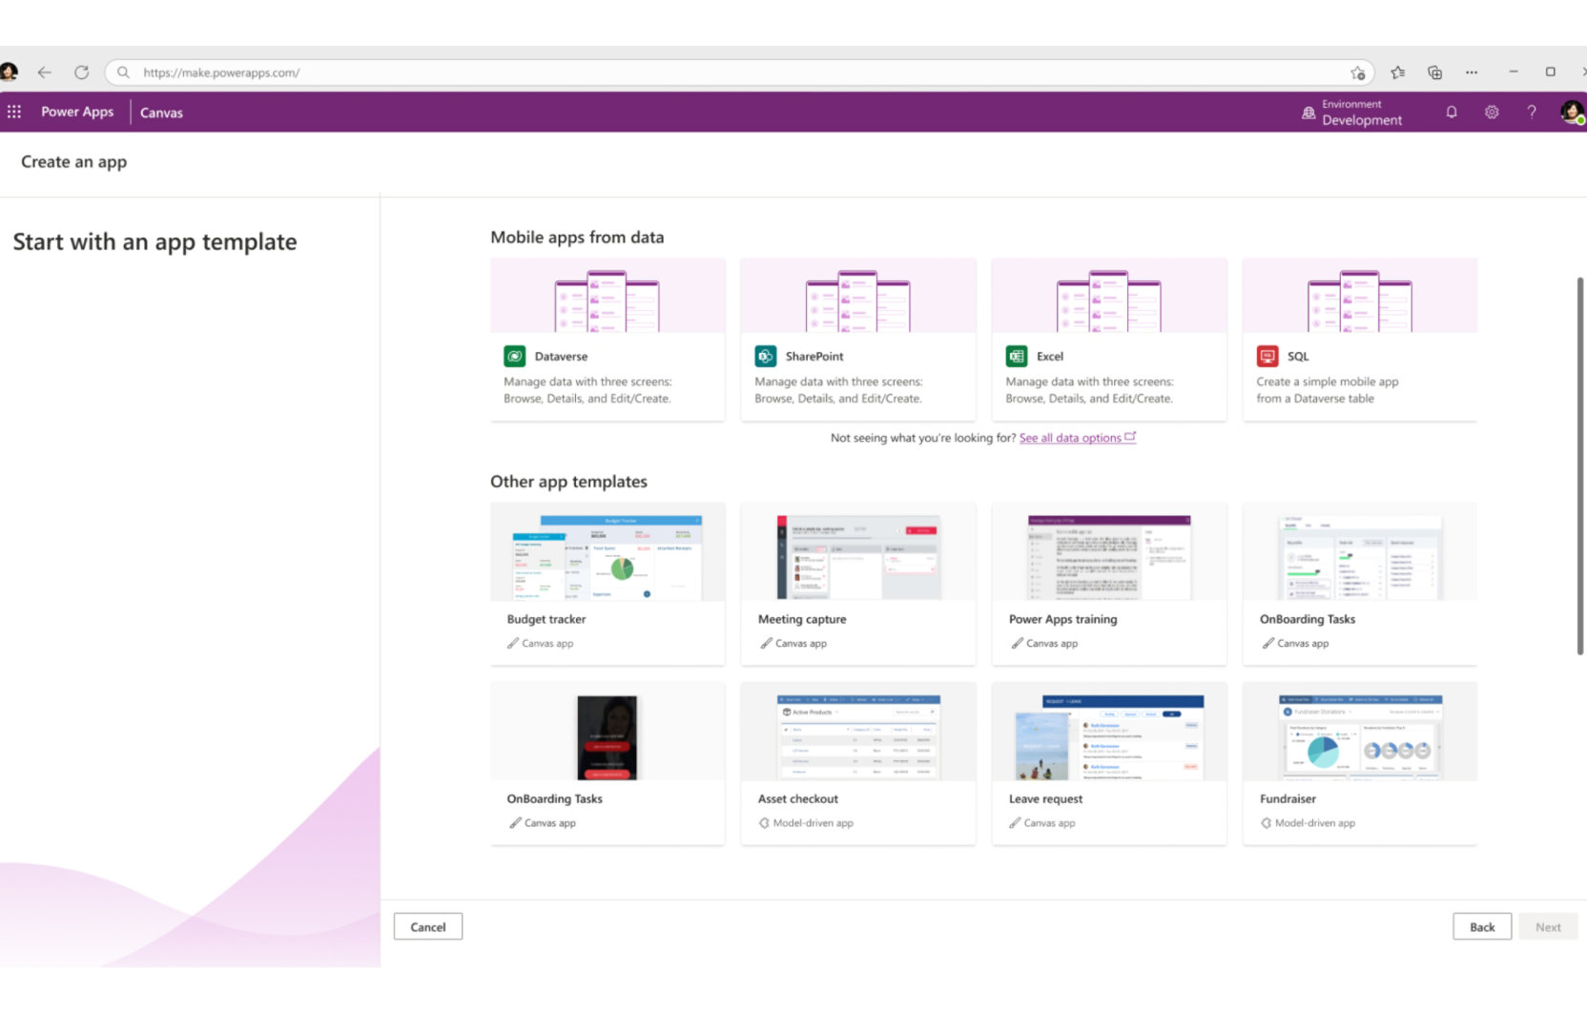Open the Microsoft 365 app launcher waffle
Screen dimensions: 1587x1013
pyautogui.click(x=14, y=112)
